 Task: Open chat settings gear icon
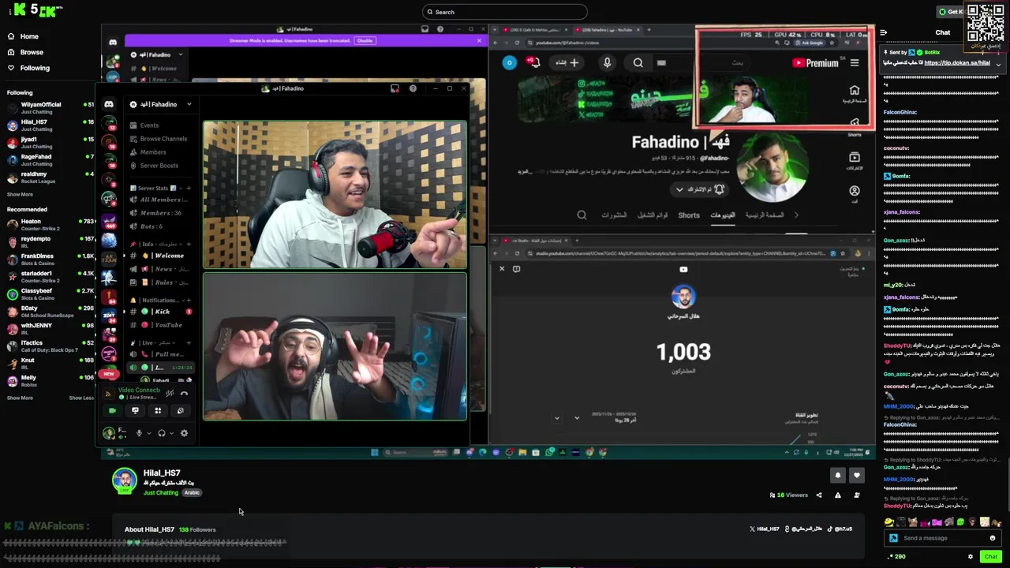tap(971, 557)
